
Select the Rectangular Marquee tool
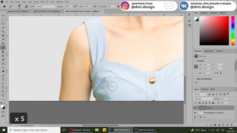(3, 20)
